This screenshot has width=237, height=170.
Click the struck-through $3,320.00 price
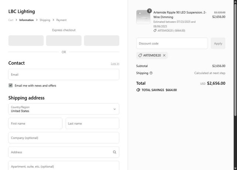220,12
